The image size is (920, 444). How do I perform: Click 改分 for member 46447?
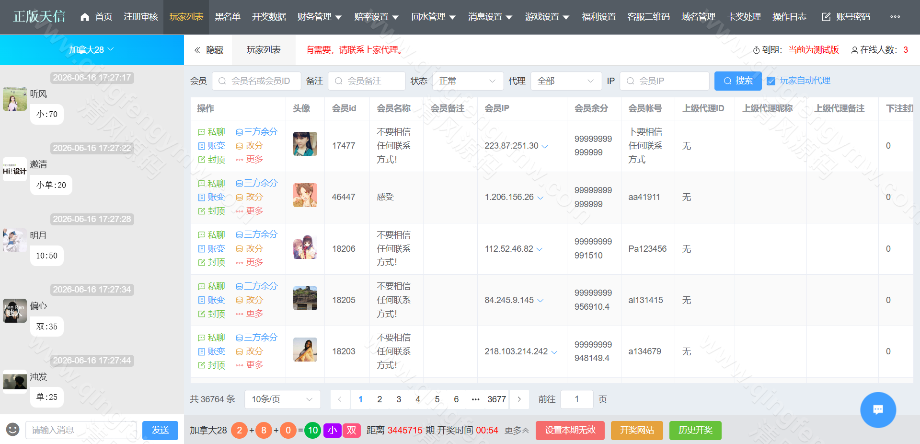tap(249, 197)
